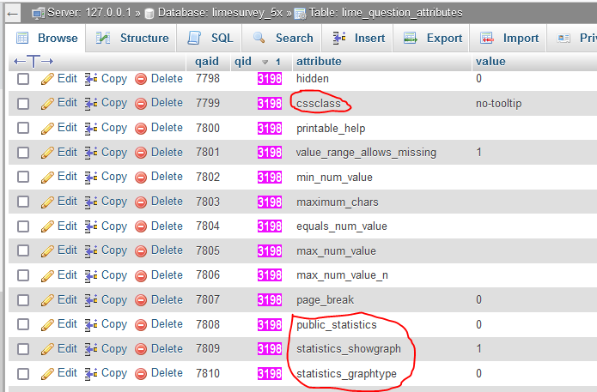Screen dimensions: 597x392
Task: Click the qid column sort arrow
Action: point(265,62)
